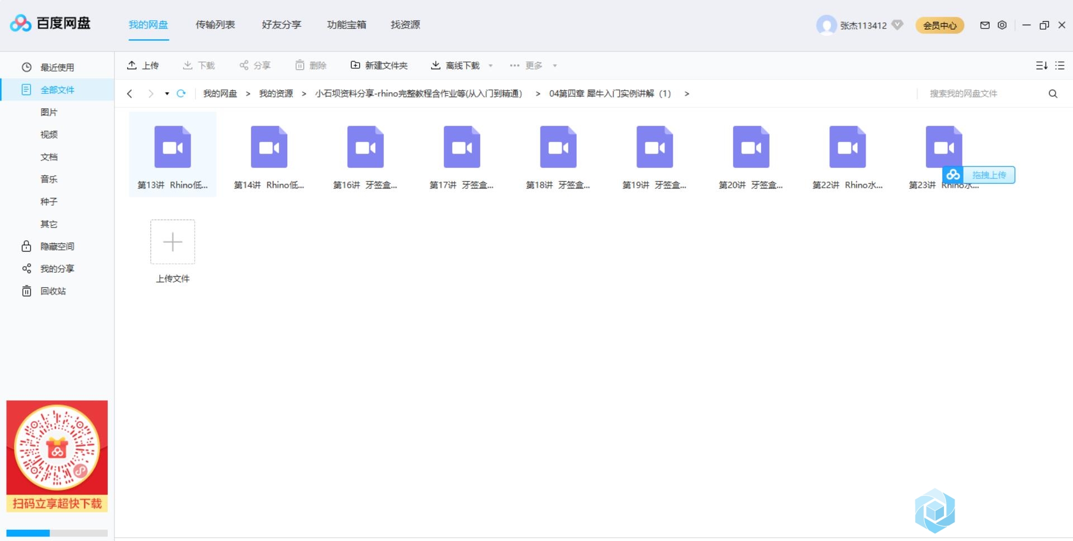Navigate to 我的网盘 breadcrumb
Screen dimensions: 1073x541
tap(220, 93)
